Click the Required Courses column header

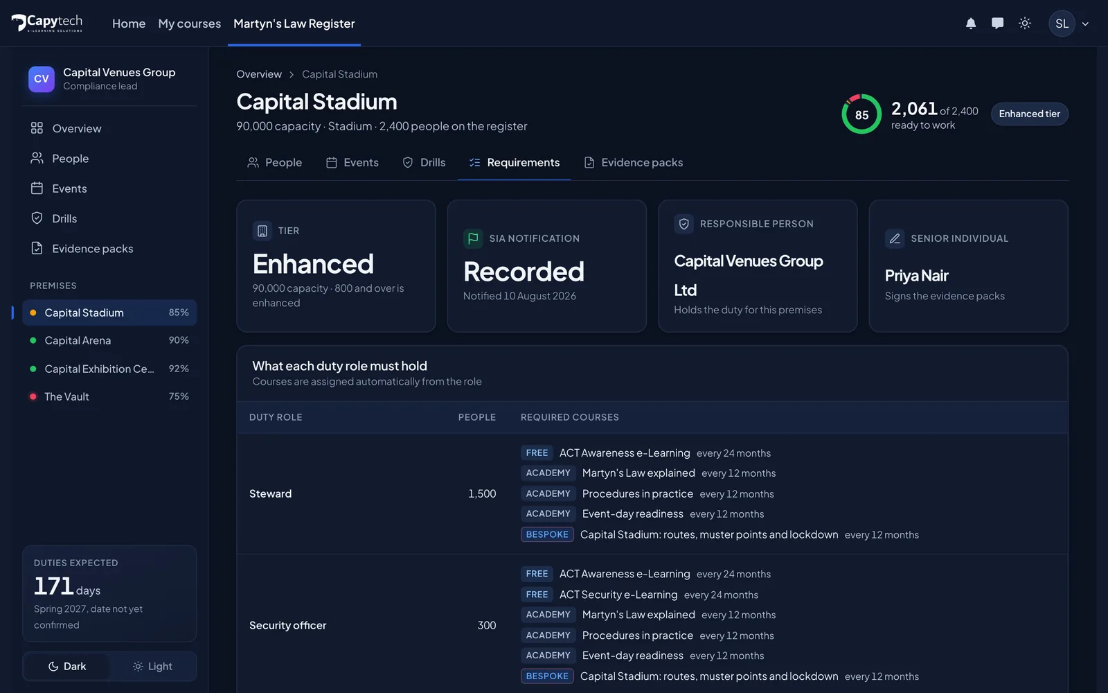tap(570, 417)
